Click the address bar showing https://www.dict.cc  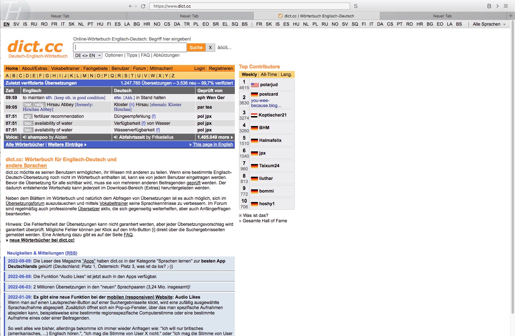[250, 6]
